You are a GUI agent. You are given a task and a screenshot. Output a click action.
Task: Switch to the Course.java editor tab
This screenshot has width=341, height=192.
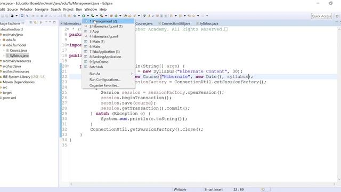coord(144,23)
